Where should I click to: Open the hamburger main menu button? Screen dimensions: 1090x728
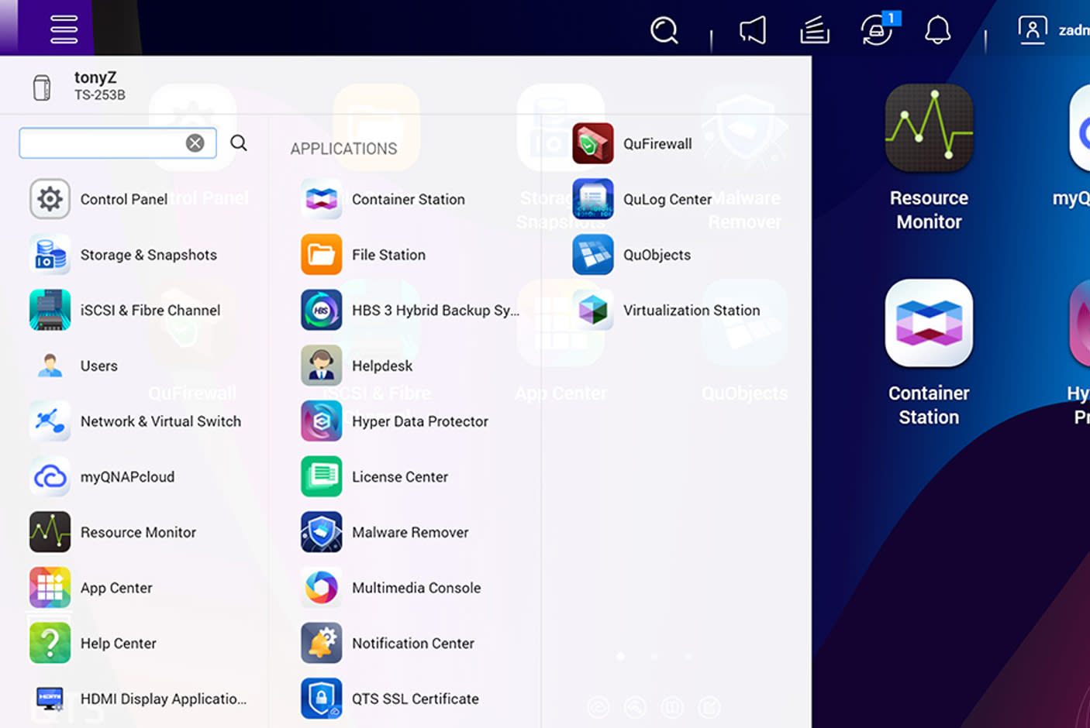pos(64,29)
